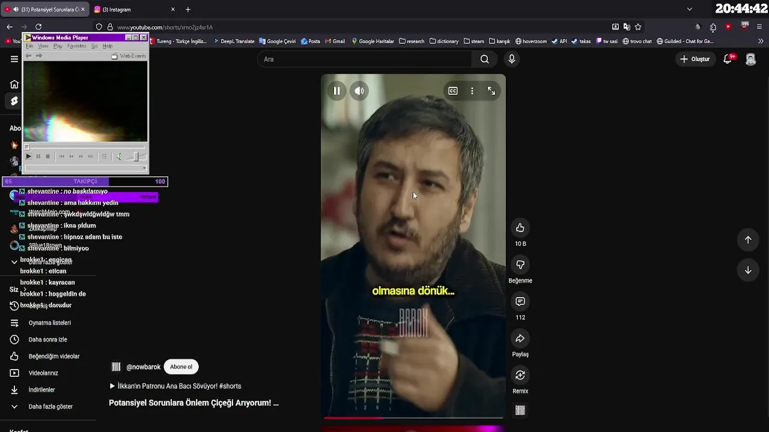Open Beğendiğim videolar list
This screenshot has width=769, height=432.
pos(53,356)
